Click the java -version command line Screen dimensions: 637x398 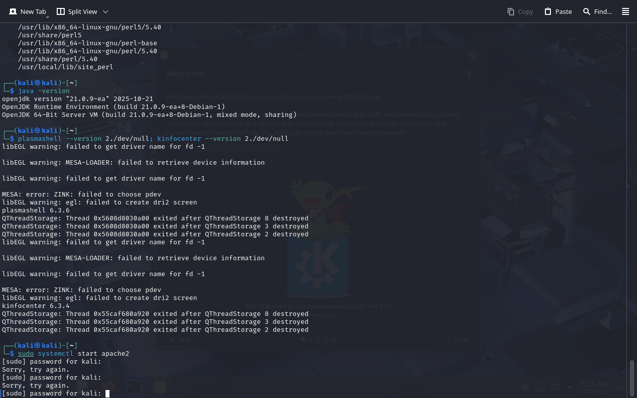44,91
